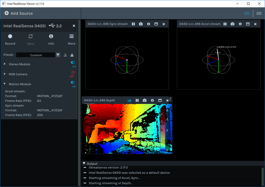The height and width of the screenshot is (187, 265).
Task: Toggle the Motion Module off
Action: coord(73,82)
